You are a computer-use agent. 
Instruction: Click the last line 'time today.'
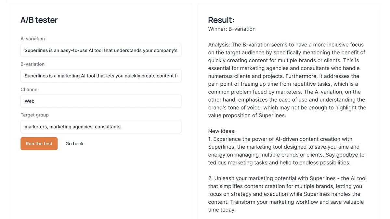(222, 210)
